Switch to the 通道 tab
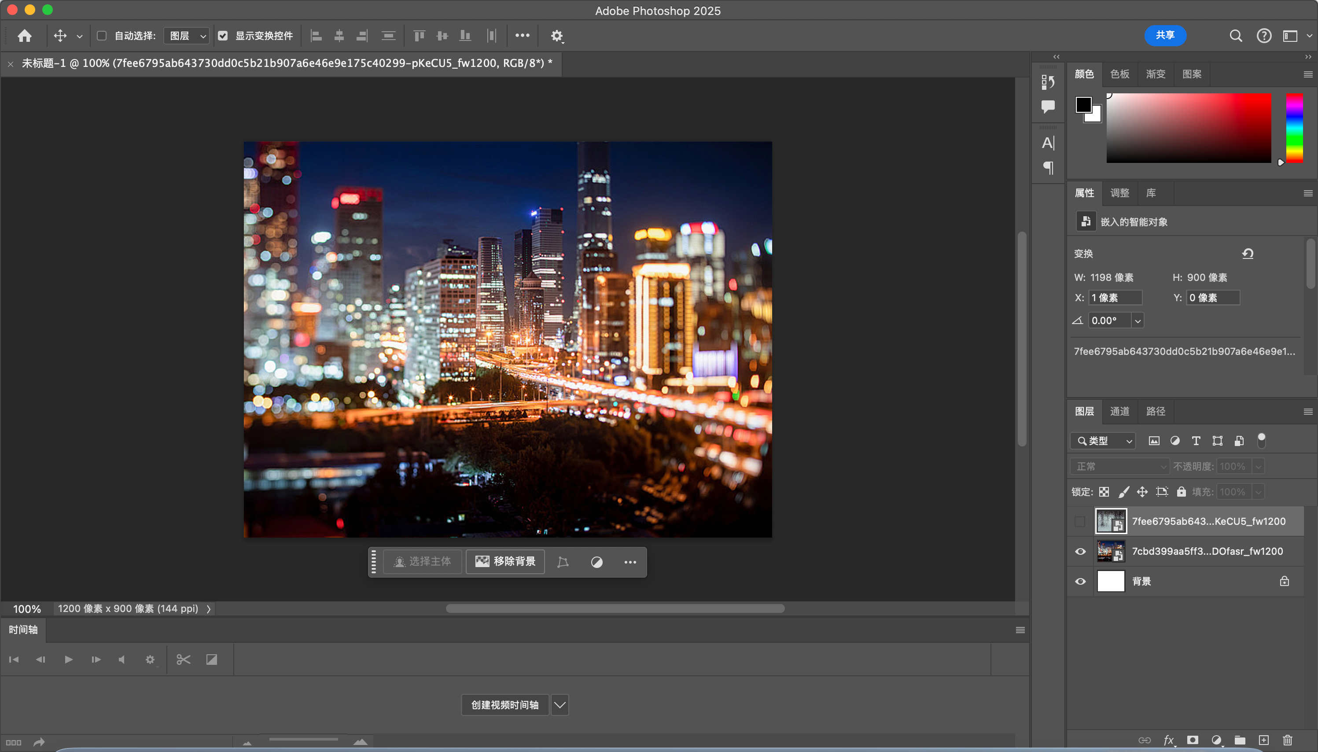Screen dimensions: 1318x752 (1119, 411)
